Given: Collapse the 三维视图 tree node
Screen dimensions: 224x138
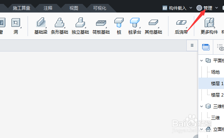Looking at the screenshot, I should (x=201, y=106).
